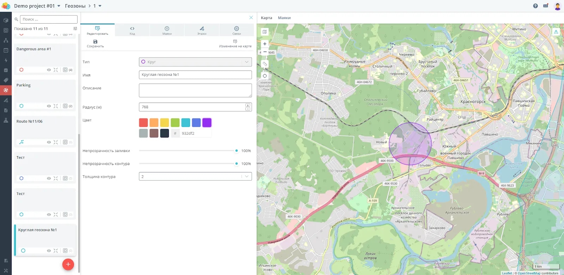Click the geozone name input field
The image size is (564, 275).
[195, 75]
